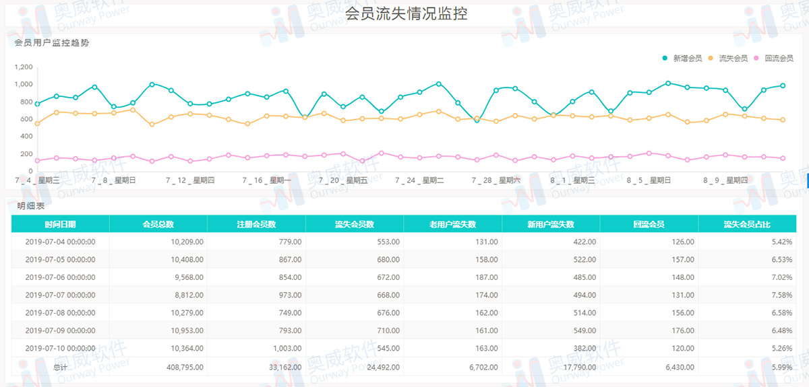The image size is (809, 387).
Task: Toggle the 回流会员 legend series
Action: [x=774, y=59]
